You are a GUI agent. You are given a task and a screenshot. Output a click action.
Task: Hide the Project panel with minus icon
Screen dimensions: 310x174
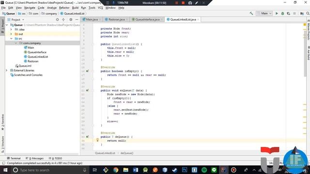(77, 19)
